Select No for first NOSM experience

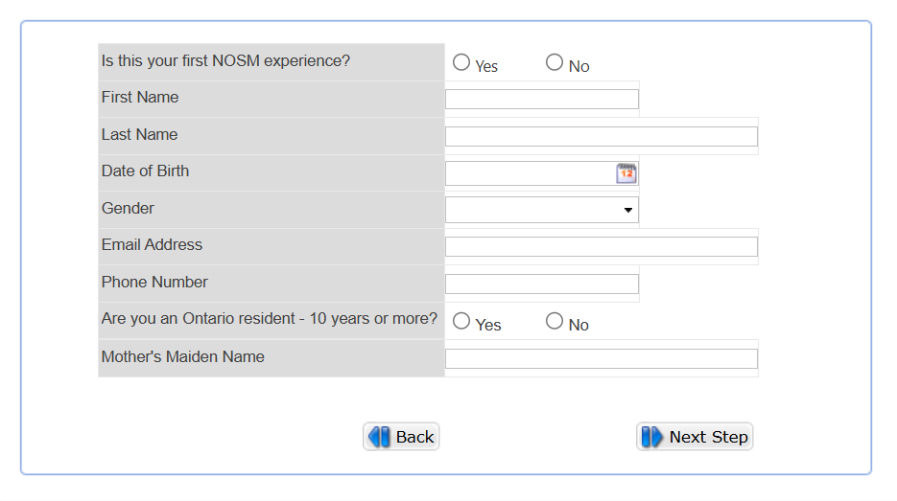click(555, 62)
